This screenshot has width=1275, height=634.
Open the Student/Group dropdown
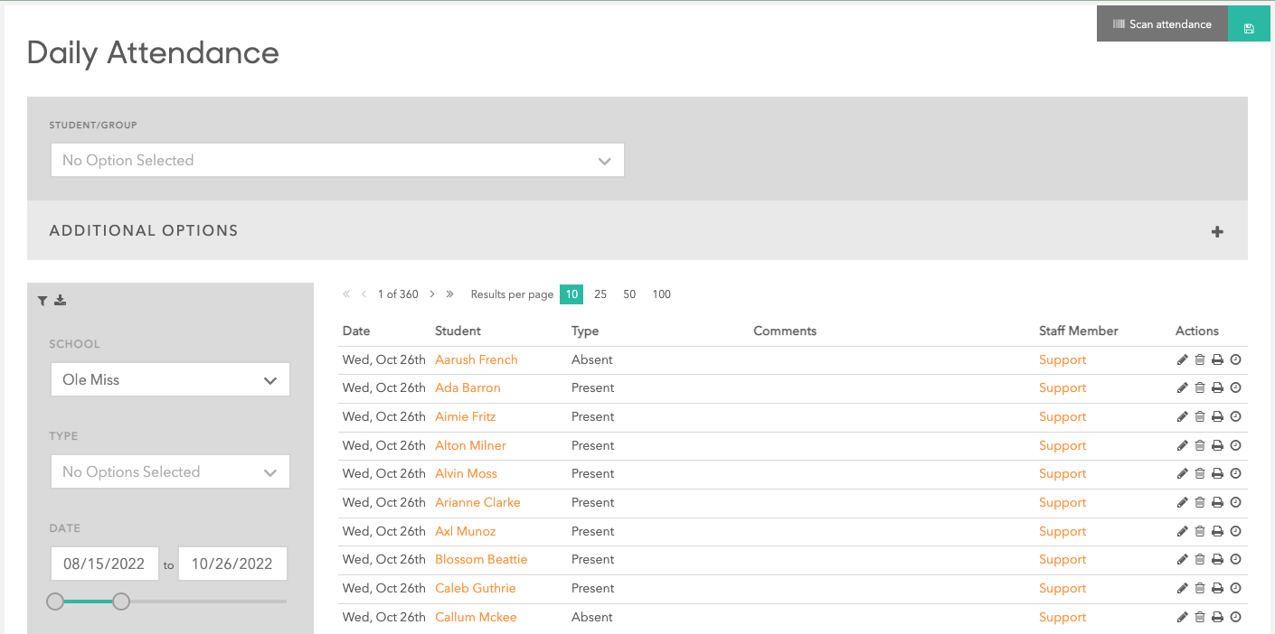pos(337,161)
